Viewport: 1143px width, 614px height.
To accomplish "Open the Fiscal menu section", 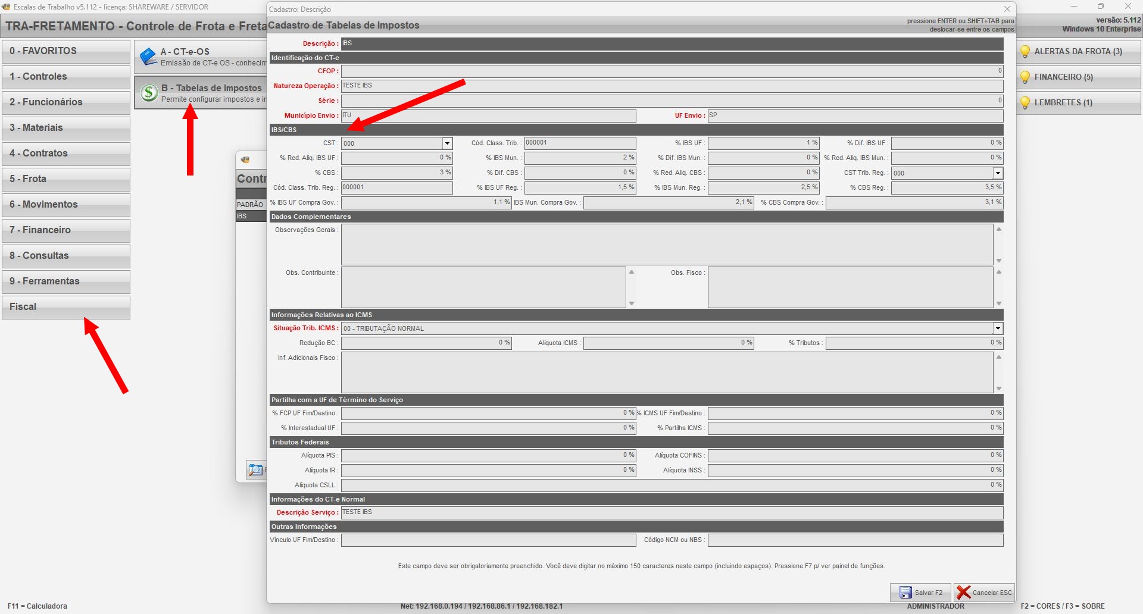I will coord(66,307).
